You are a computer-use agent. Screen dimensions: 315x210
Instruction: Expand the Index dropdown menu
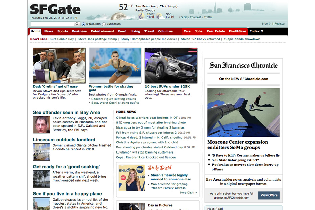click(256, 31)
